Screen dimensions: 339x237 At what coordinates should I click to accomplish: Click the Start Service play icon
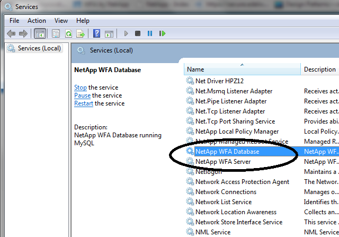126,33
